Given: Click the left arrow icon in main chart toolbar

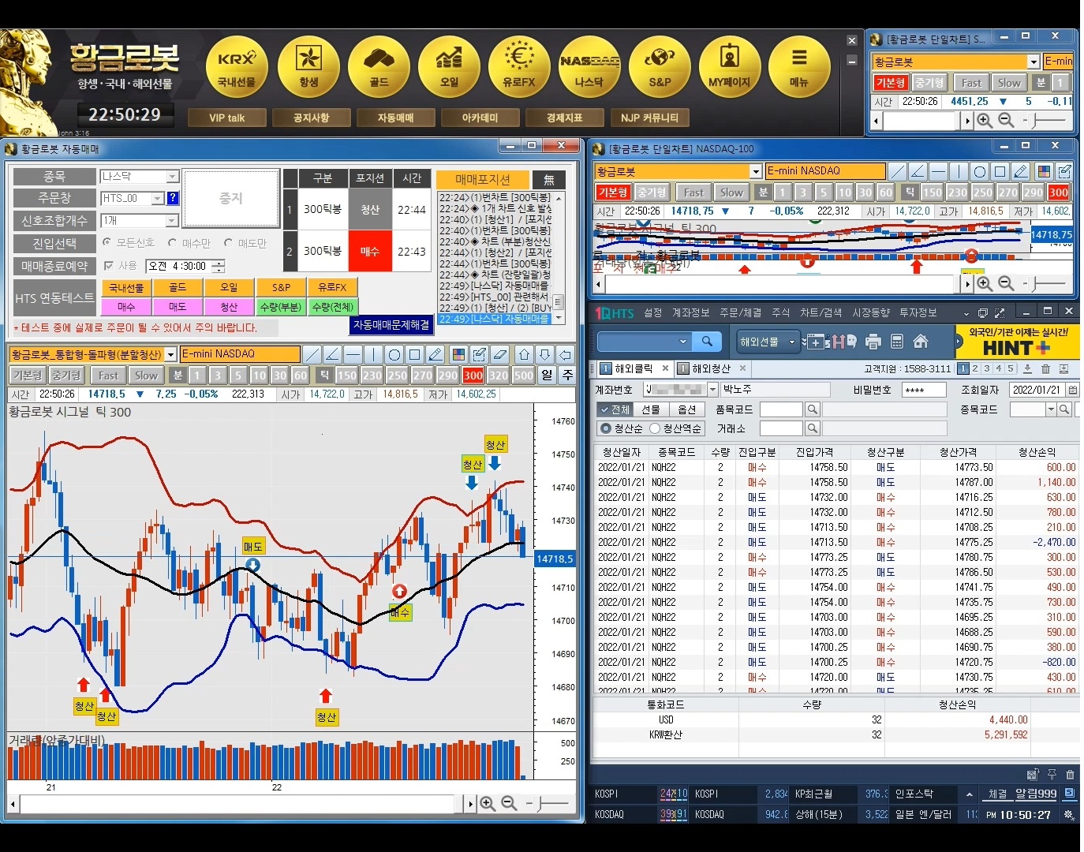Looking at the screenshot, I should [565, 354].
